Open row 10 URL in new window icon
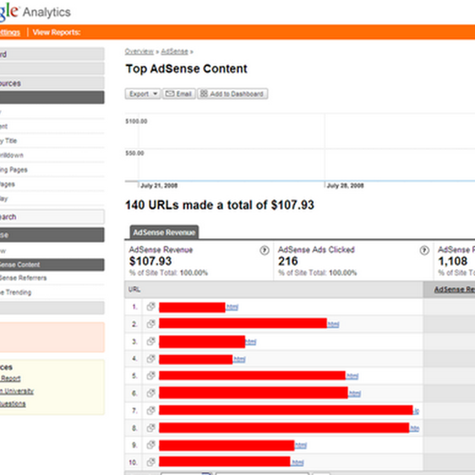Screen dimensions: 475x475 coord(151,463)
